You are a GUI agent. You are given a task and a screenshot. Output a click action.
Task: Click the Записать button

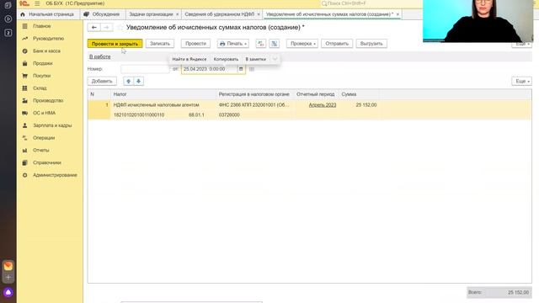pyautogui.click(x=160, y=44)
